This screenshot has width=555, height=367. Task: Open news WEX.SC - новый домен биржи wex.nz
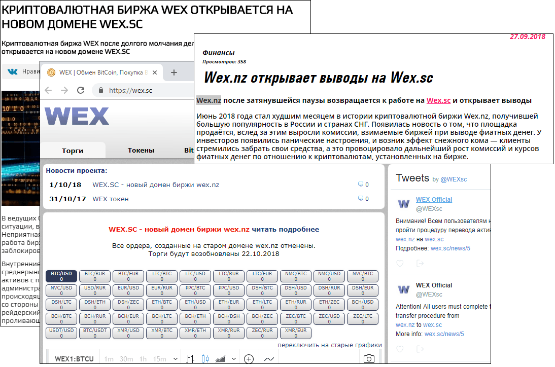click(156, 185)
